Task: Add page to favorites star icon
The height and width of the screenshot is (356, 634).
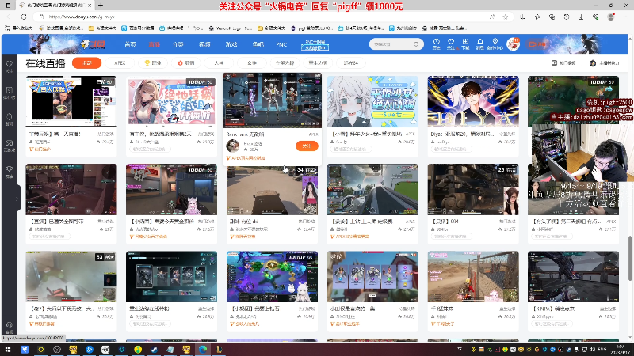Action: (x=506, y=17)
